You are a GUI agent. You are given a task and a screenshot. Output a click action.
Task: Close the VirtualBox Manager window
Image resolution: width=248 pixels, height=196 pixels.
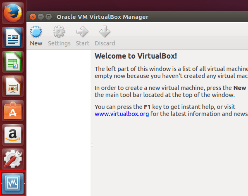coord(33,17)
